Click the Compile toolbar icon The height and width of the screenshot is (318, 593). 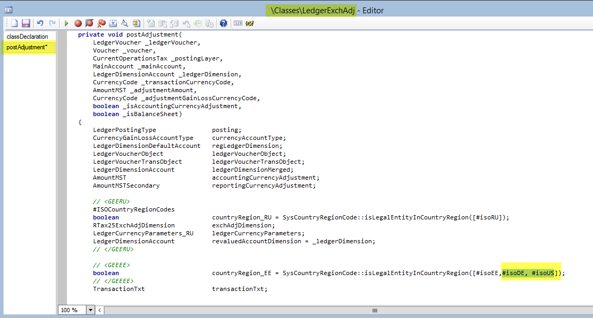[113, 23]
